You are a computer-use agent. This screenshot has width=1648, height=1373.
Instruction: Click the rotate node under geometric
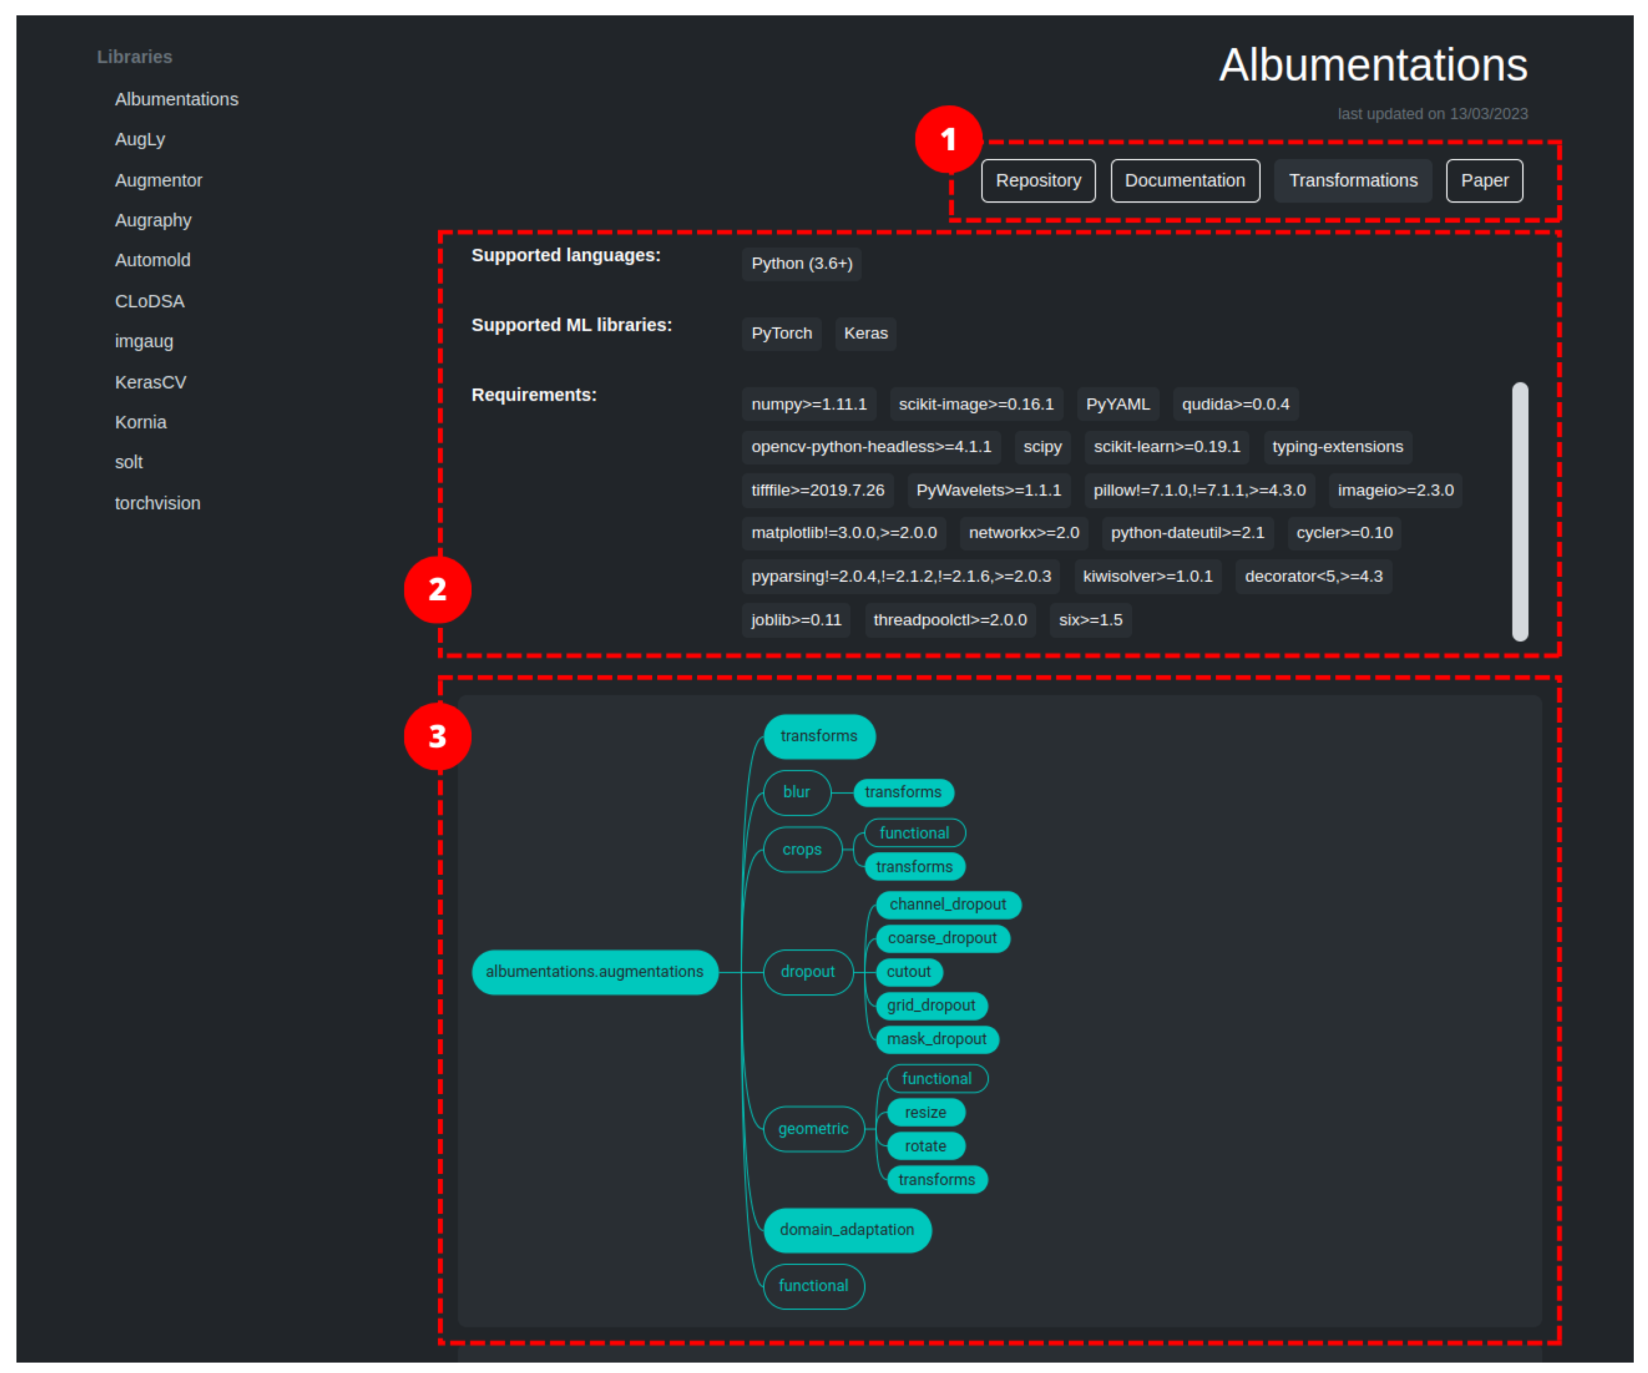coord(924,1146)
